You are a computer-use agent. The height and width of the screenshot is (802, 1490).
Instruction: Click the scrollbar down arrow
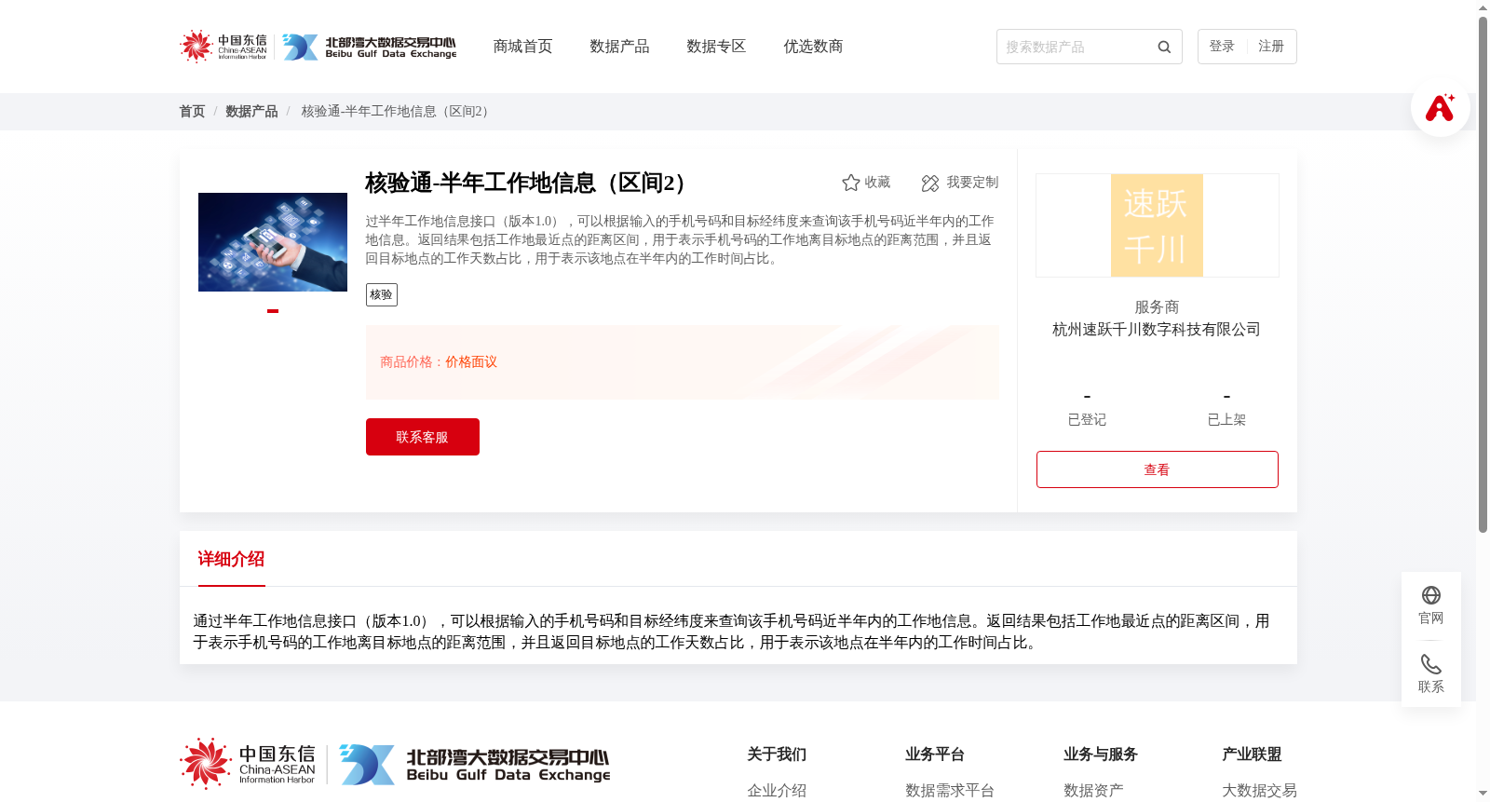(x=1483, y=795)
